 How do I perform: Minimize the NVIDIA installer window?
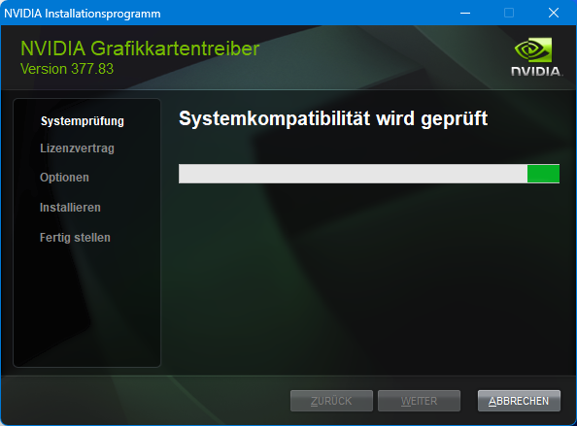click(465, 13)
